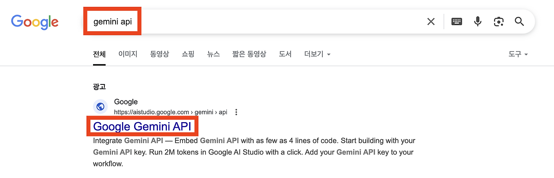
Task: Start voice search with microphone icon
Action: pyautogui.click(x=478, y=21)
